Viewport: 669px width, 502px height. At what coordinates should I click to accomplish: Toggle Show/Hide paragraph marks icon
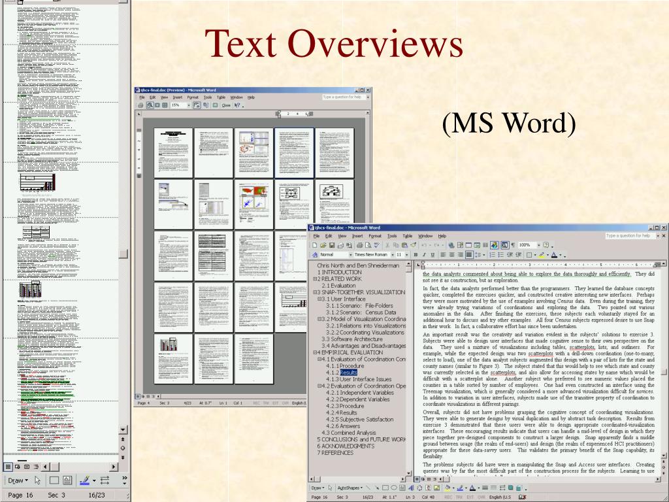[x=513, y=246]
